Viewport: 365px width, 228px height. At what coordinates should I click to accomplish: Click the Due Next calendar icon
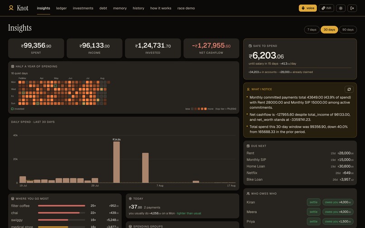pos(248,146)
